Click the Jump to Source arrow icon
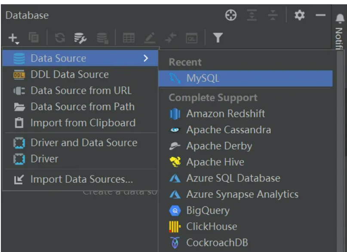The height and width of the screenshot is (252, 347). (x=171, y=38)
